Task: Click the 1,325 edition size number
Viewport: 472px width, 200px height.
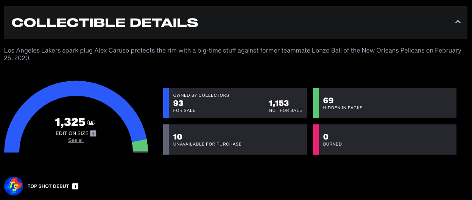Action: click(70, 122)
